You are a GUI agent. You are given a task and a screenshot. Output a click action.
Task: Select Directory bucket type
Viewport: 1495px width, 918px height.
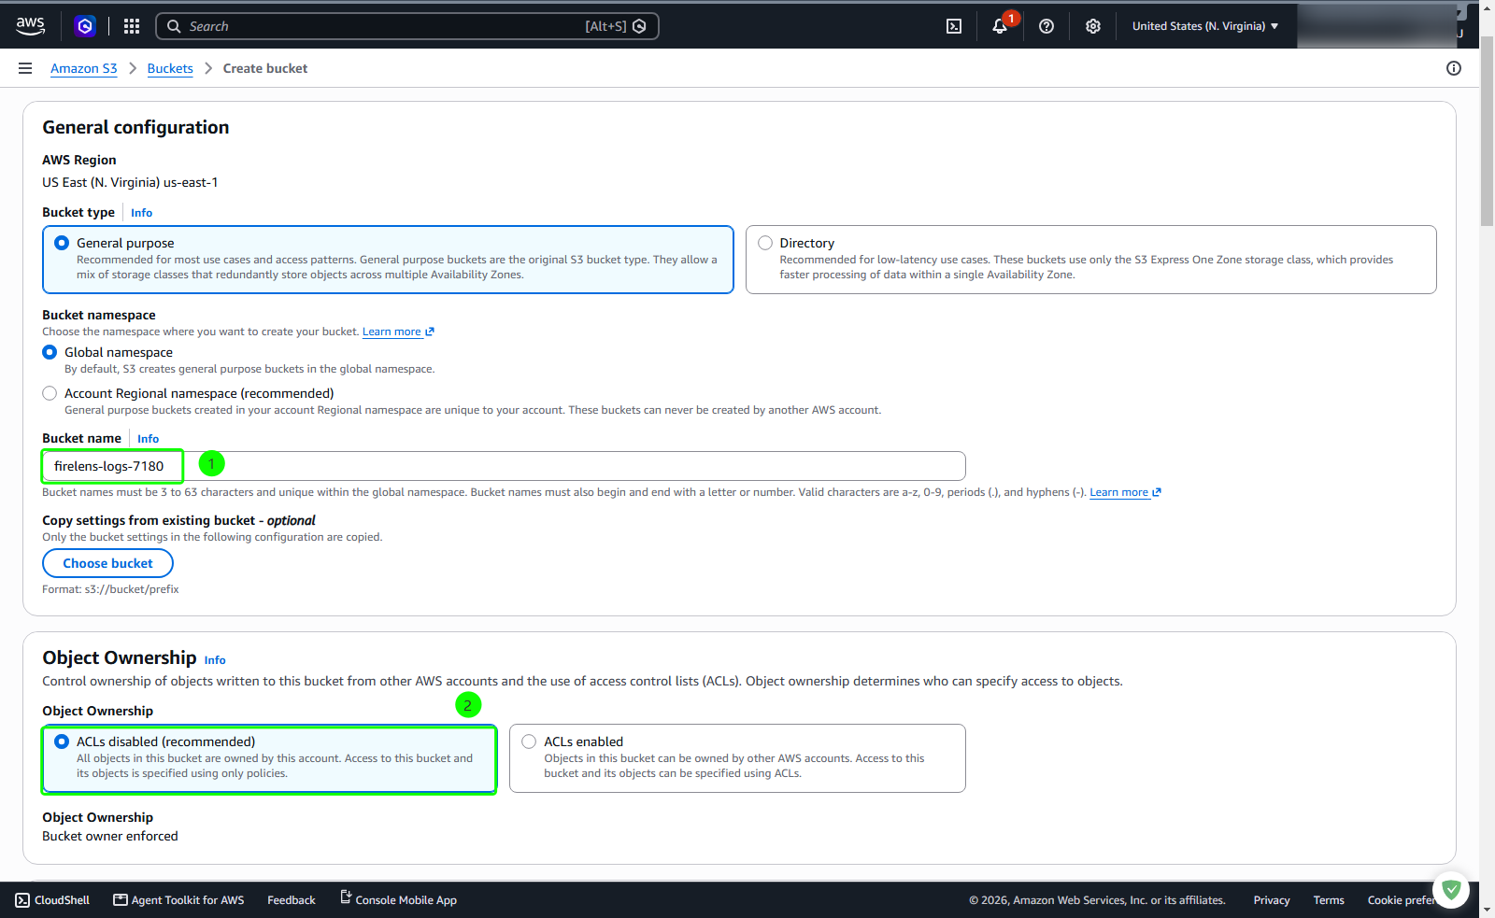coord(1091,260)
